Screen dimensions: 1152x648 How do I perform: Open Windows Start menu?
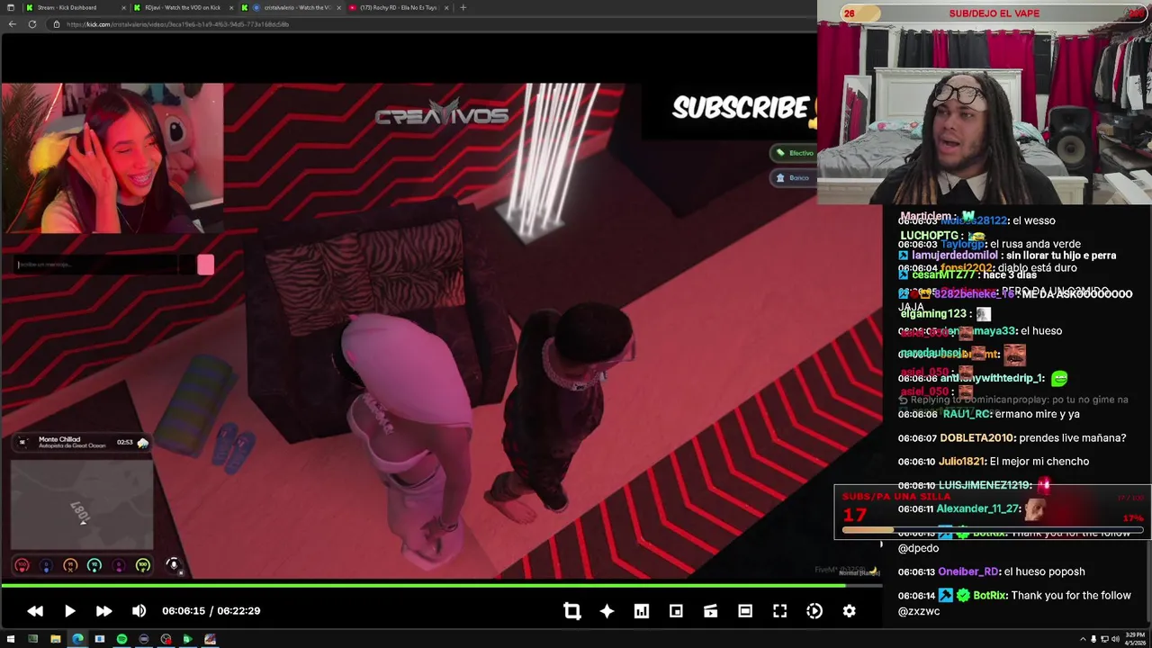10,639
